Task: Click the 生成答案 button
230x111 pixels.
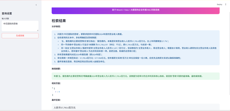Action: (20, 36)
